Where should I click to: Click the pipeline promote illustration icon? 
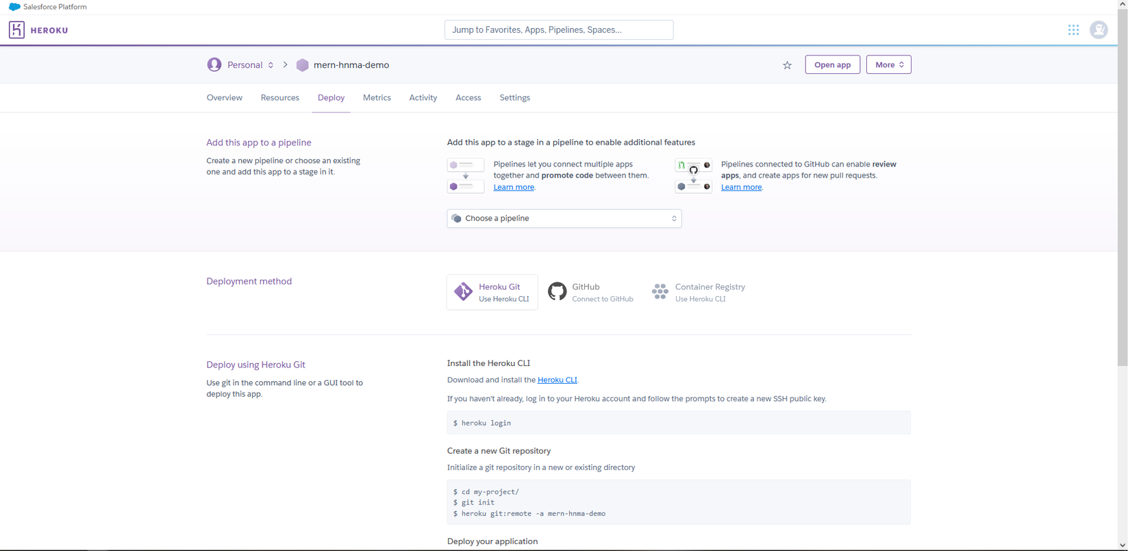pyautogui.click(x=466, y=175)
